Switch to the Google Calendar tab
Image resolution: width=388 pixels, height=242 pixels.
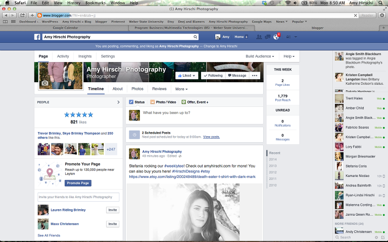(x=65, y=28)
